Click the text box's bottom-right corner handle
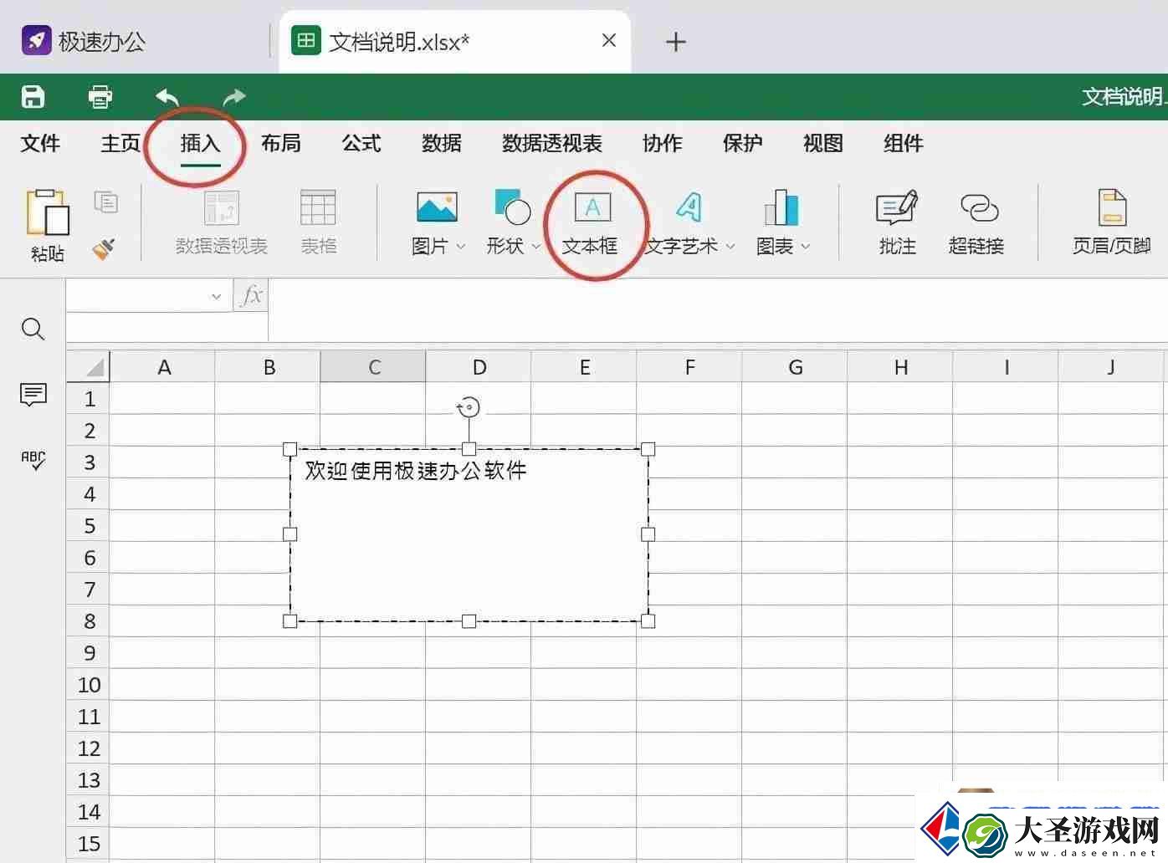Viewport: 1168px width, 863px height. 648,620
